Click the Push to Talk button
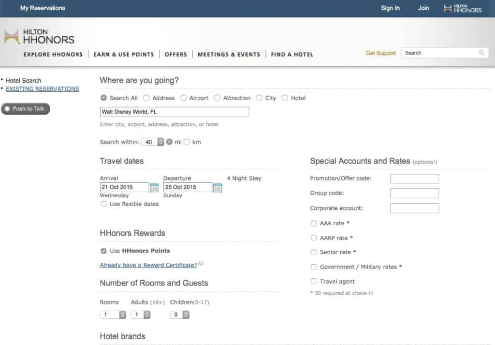The width and height of the screenshot is (495, 345). click(x=26, y=109)
